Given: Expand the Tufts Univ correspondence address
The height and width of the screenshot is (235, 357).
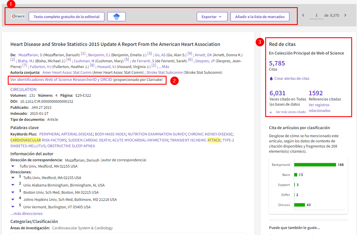Looking at the screenshot, I should (13, 166).
